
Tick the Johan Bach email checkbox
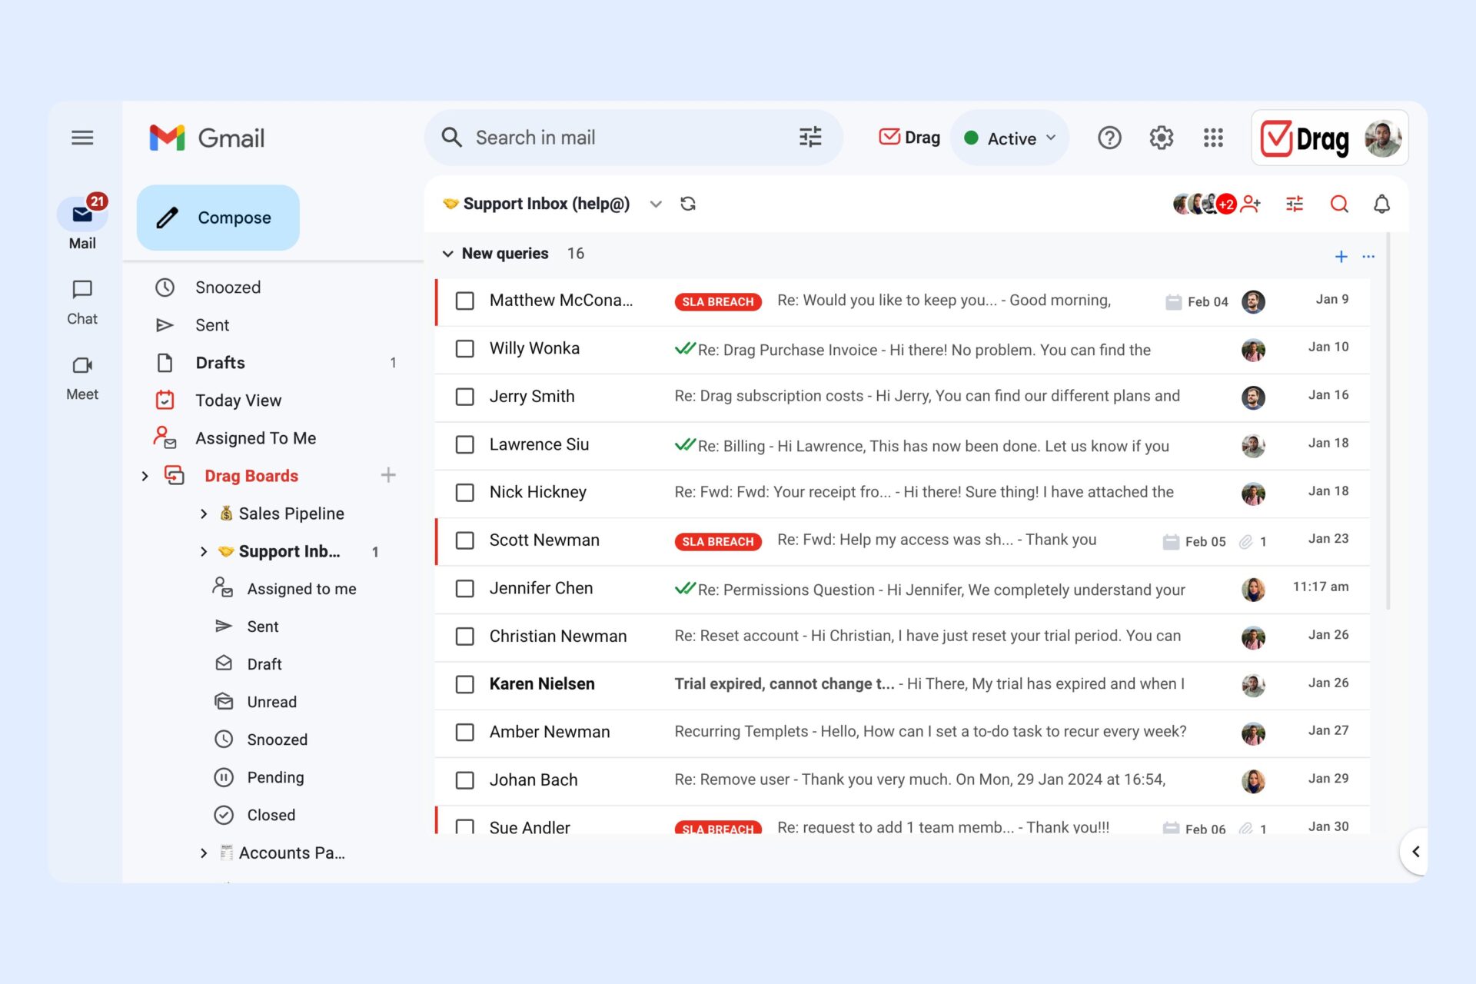(464, 780)
